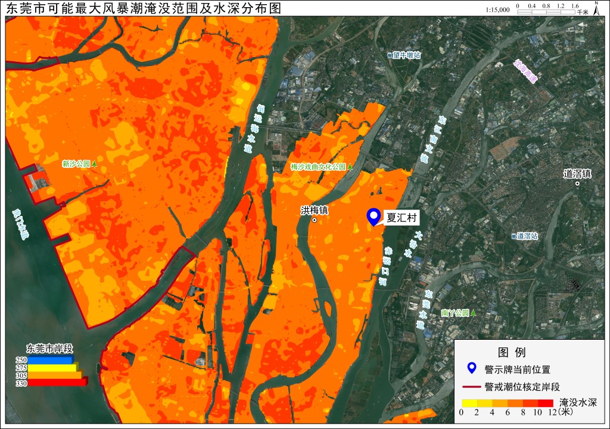The image size is (610, 429).
Task: Click the 南丫公园 park label
Action: coord(455,313)
